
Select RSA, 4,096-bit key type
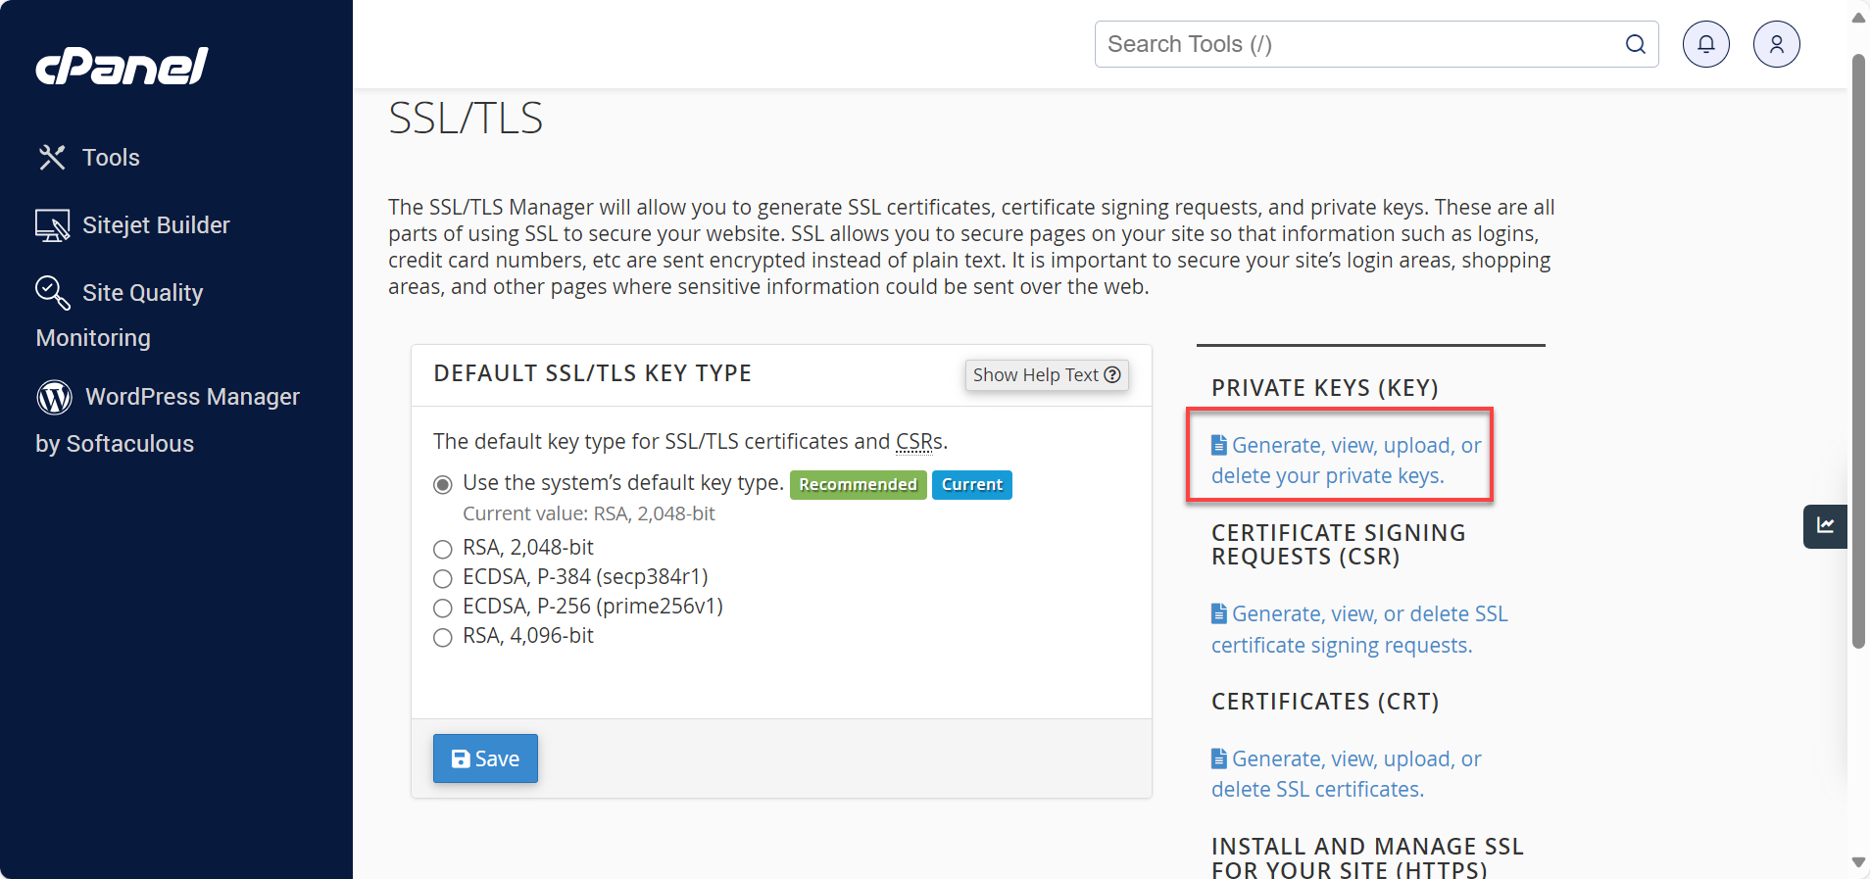[x=443, y=638]
